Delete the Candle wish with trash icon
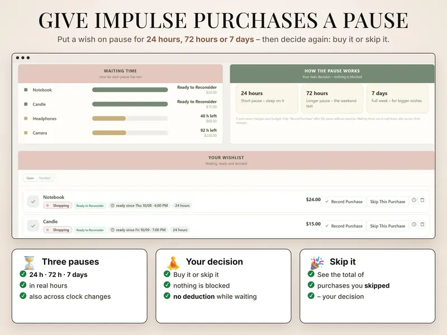Screen dimensions: 447x335 pos(422,224)
